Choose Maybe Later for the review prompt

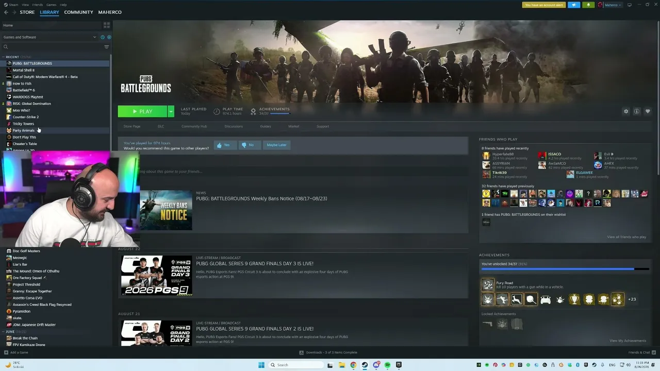(x=276, y=145)
